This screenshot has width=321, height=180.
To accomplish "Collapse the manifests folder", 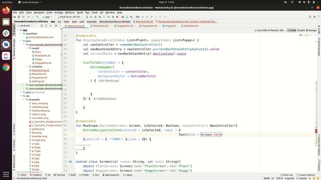I will click(21, 33).
